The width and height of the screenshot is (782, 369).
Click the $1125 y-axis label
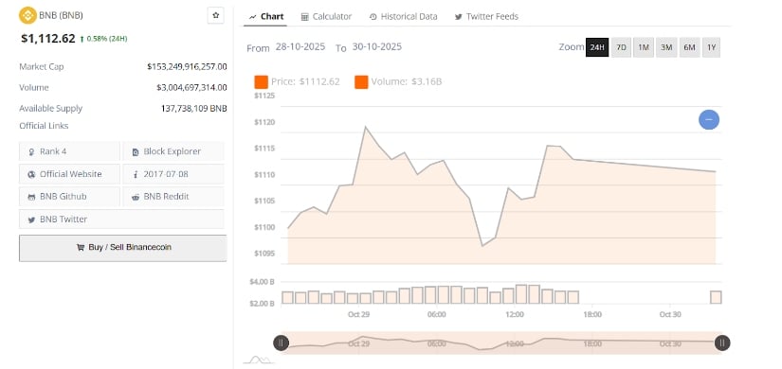coord(264,96)
